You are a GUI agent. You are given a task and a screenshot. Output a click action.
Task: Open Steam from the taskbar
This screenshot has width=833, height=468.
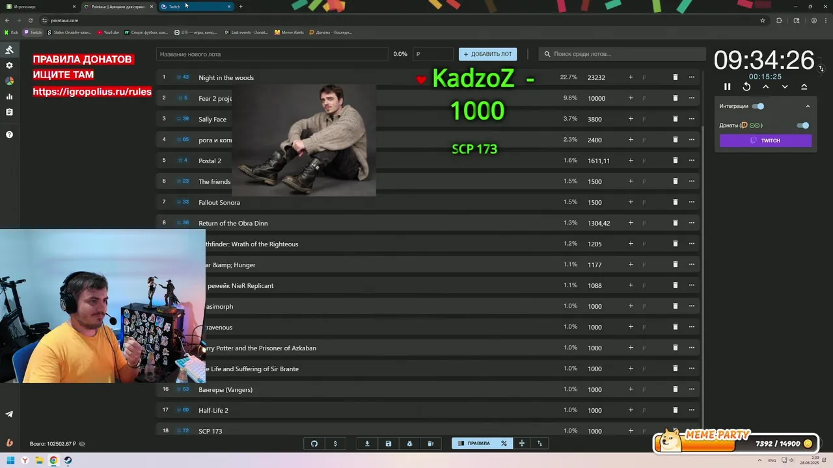[68, 460]
